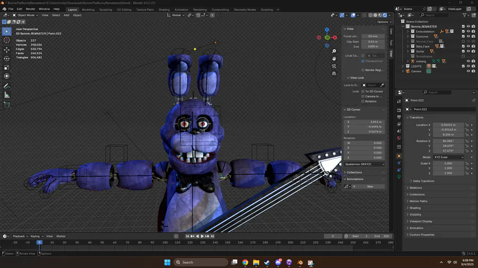478x268 pixels.
Task: Open the Add menu in viewport header
Action: tap(66, 15)
